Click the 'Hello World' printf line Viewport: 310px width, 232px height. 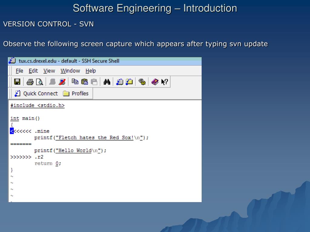(70, 151)
